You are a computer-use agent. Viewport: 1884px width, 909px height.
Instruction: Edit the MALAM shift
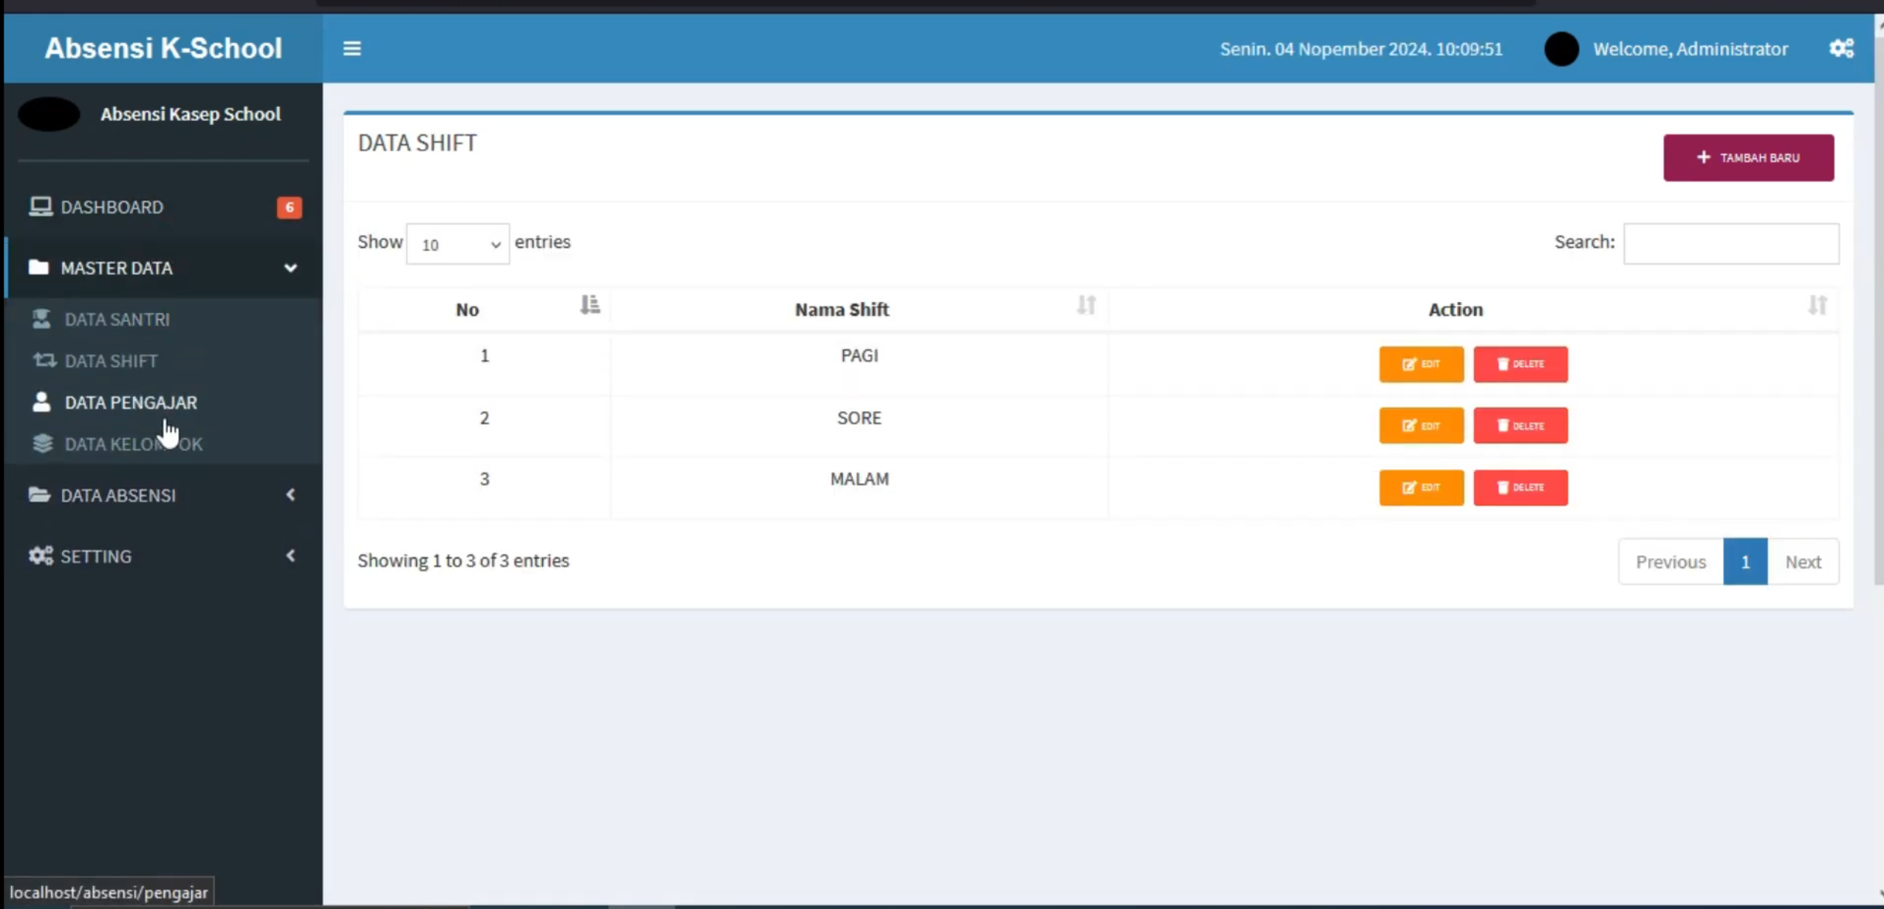click(x=1421, y=487)
